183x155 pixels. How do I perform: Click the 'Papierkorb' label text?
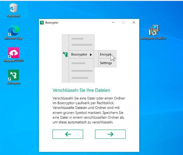click(x=13, y=16)
